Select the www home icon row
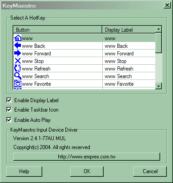 point(84,38)
